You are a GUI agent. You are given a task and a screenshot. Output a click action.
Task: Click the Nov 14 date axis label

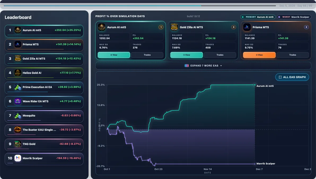pyautogui.click(x=208, y=169)
